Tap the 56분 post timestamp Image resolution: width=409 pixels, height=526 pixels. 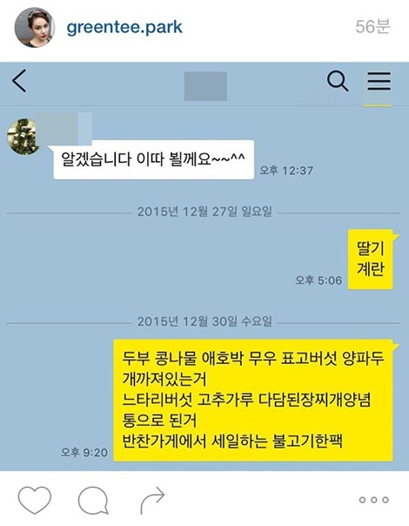pyautogui.click(x=372, y=26)
